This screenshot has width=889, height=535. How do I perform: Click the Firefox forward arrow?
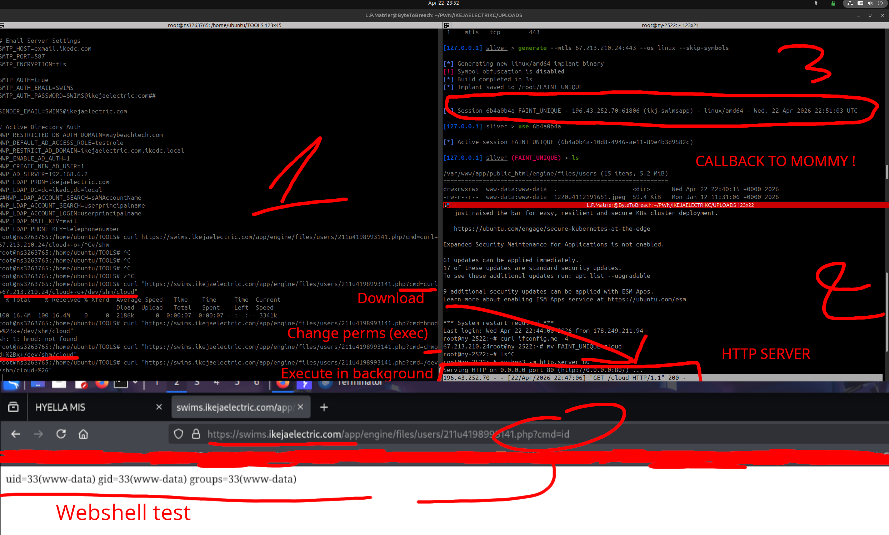click(38, 434)
